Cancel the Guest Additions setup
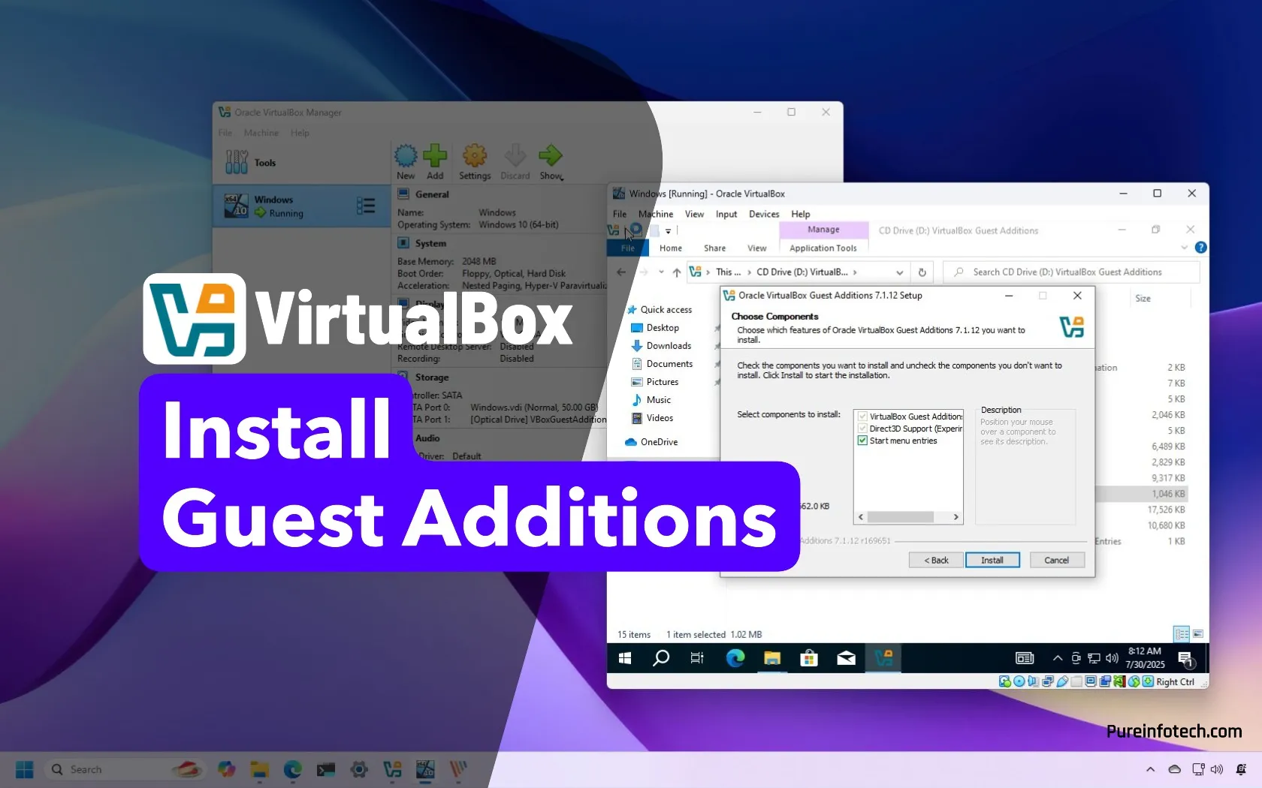The image size is (1262, 788). click(1056, 560)
